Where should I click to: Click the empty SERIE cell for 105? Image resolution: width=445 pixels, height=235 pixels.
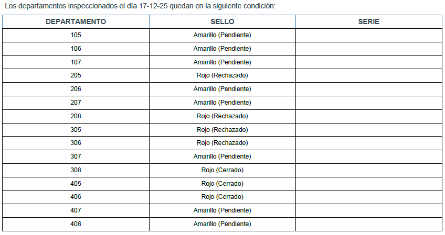tap(368, 35)
